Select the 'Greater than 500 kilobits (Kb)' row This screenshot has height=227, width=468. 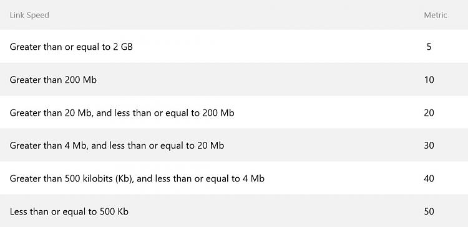[234, 178]
